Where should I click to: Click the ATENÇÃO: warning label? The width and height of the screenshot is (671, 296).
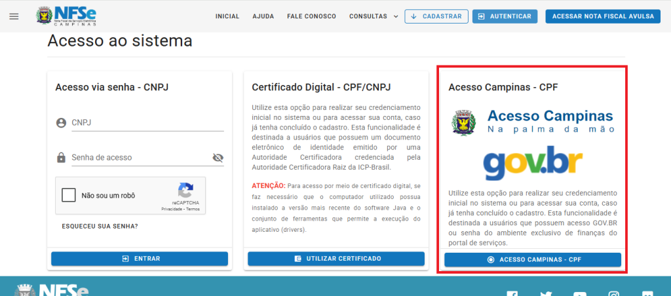269,185
